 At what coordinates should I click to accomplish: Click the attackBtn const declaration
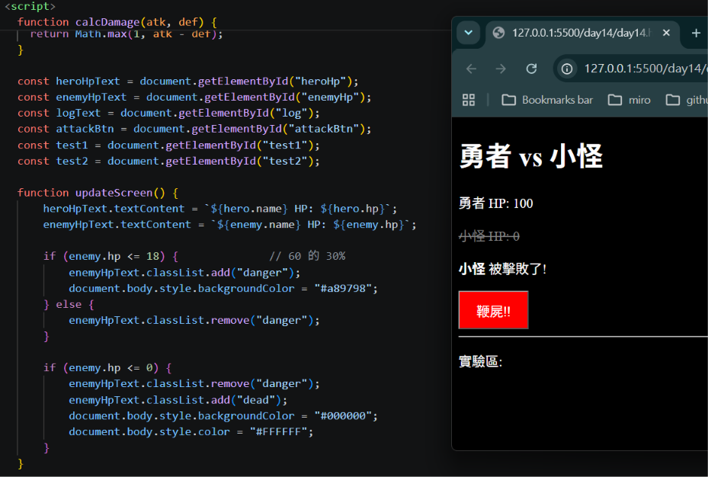tap(194, 129)
